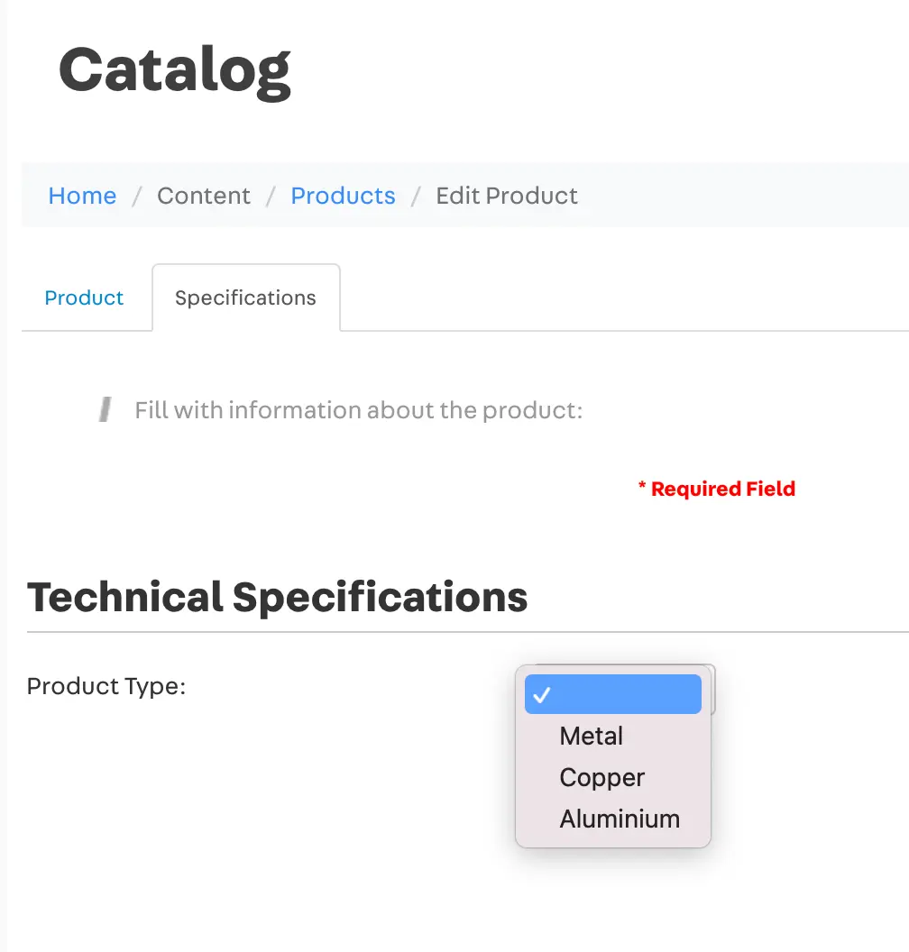Click the Edit Product breadcrumb entry

click(x=507, y=196)
